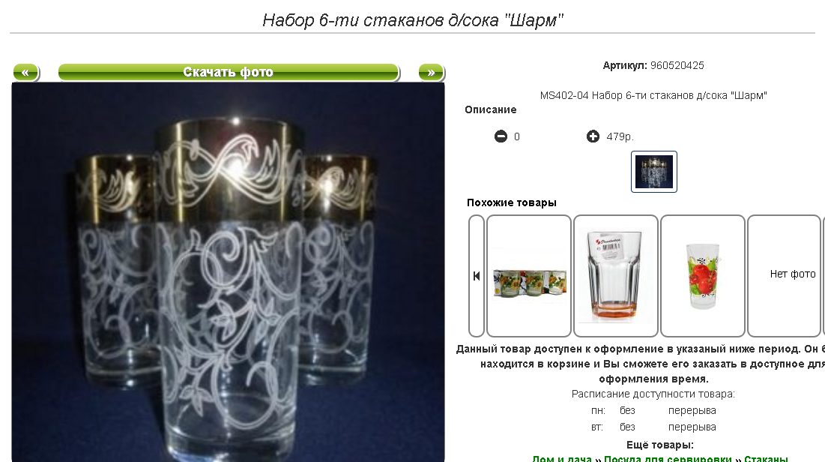This screenshot has width=825, height=462.
Task: Click the large product photo of glasses
Action: (228, 271)
